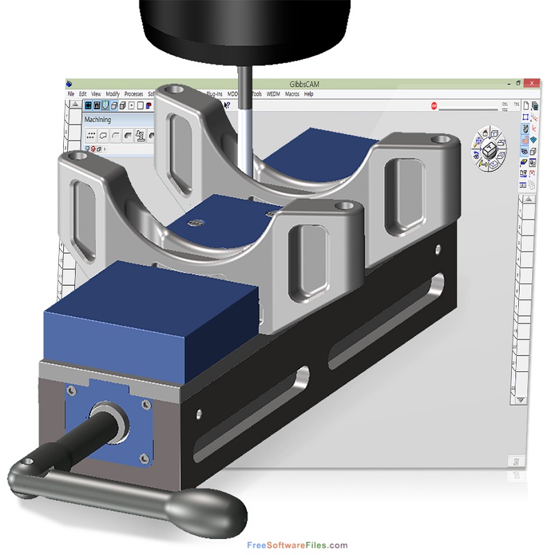
Task: Toggle the tool-tip shaped icon in top toolbar
Action: [x=105, y=105]
